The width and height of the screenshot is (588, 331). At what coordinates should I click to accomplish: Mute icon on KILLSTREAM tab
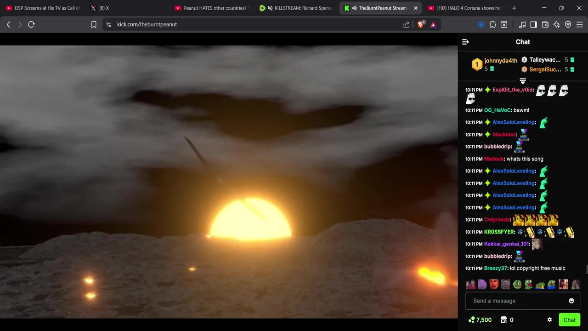pyautogui.click(x=270, y=8)
